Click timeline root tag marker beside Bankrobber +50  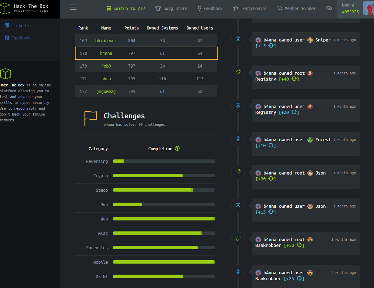238,238
